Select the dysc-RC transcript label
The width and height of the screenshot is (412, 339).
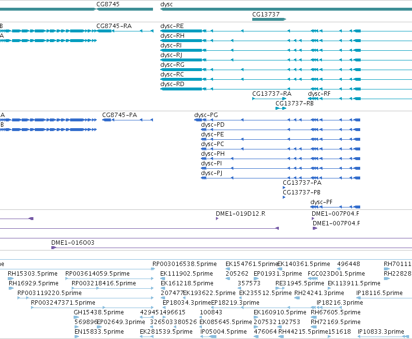coord(172,74)
